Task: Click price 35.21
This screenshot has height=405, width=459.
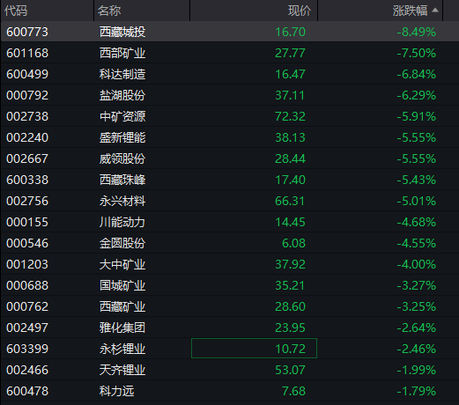Action: (290, 285)
